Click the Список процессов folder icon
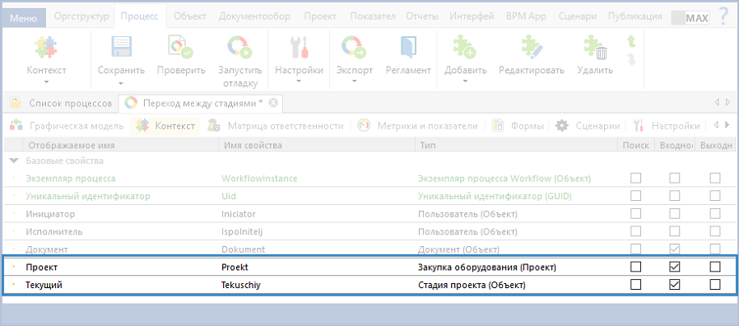739x326 pixels. [16, 103]
